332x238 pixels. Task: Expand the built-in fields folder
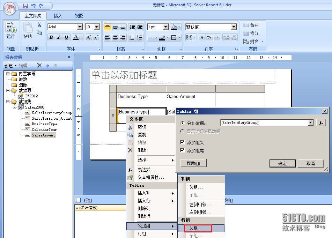(8, 74)
